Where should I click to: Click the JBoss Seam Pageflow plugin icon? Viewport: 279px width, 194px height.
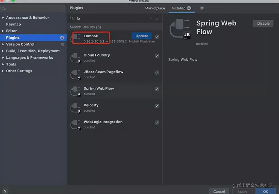(x=76, y=74)
